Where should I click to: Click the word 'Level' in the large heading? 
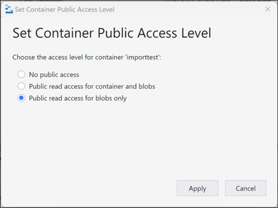196,33
